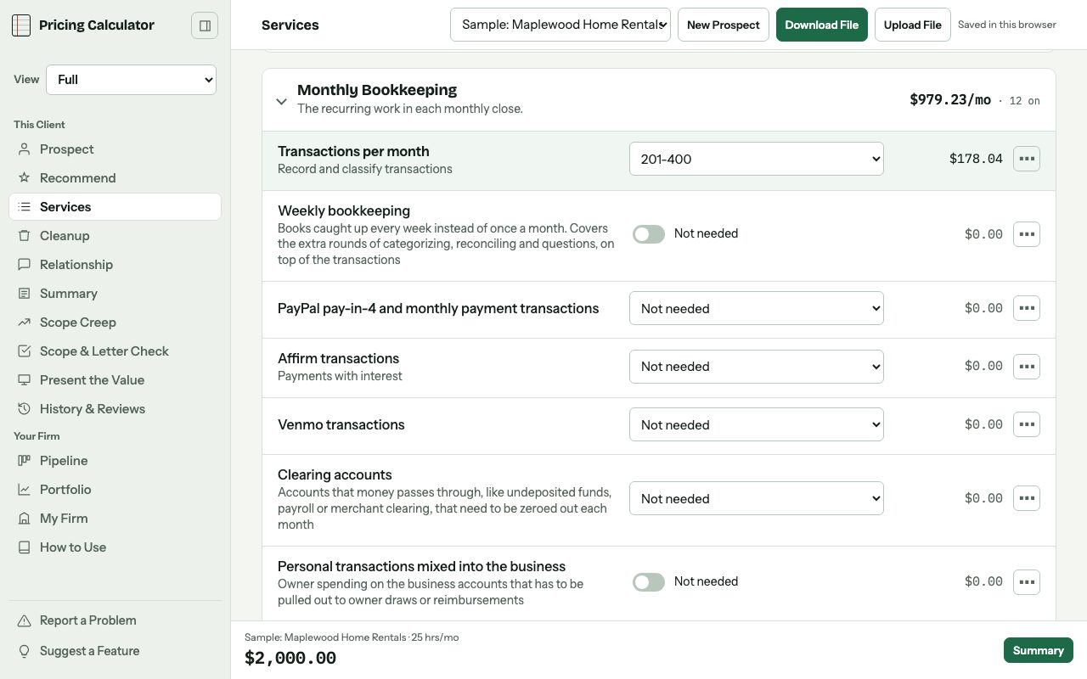Click the Pricing Calculator logo icon
This screenshot has width=1087, height=679.
[x=21, y=25]
